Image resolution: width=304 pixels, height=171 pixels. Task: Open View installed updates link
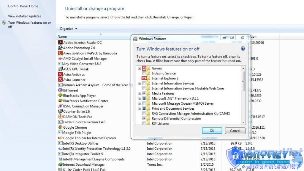tap(24, 16)
